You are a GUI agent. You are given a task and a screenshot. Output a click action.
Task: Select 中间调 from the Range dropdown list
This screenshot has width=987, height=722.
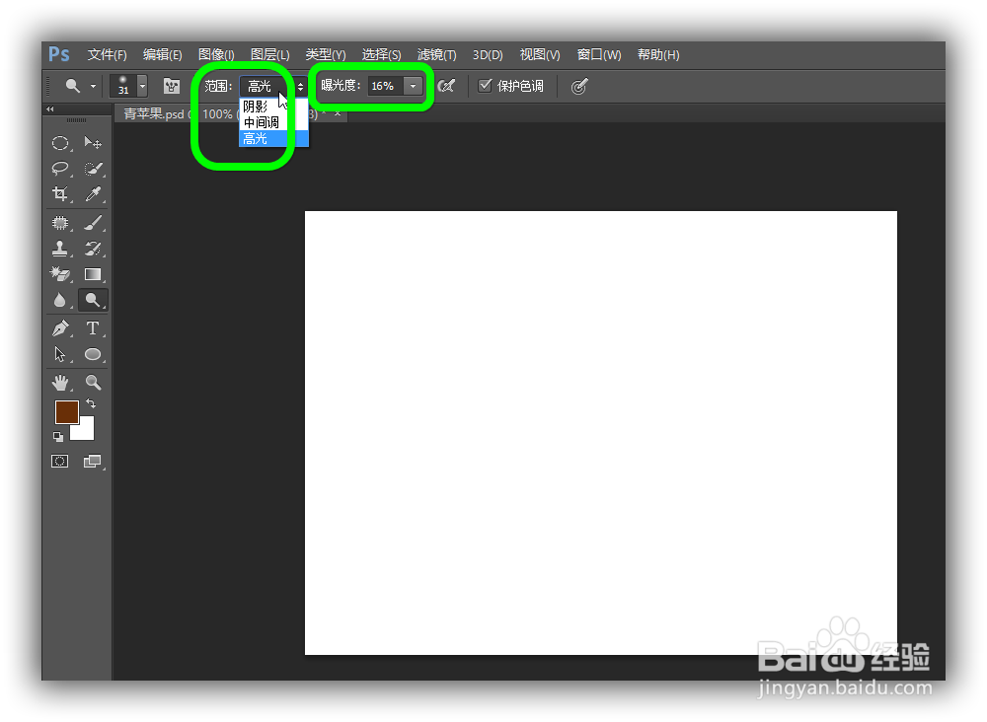pos(261,121)
